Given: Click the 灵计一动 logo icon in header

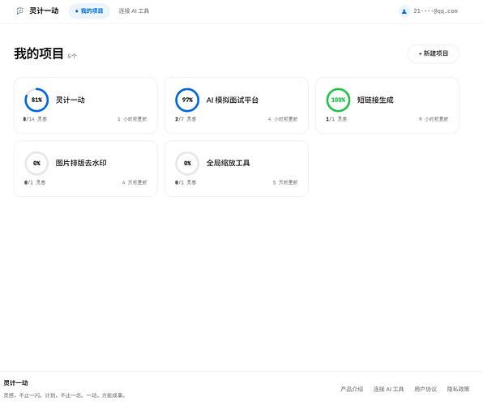Looking at the screenshot, I should tap(20, 11).
